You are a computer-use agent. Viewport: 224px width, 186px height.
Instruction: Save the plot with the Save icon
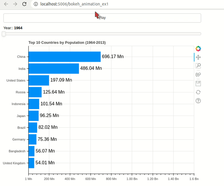[198, 83]
